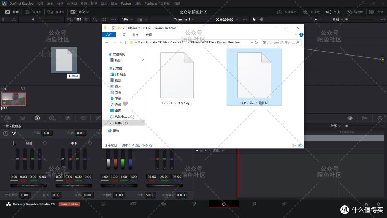Image resolution: width=387 pixels, height=218 pixels.
Task: Select the arrow pointer tool in viewer
Action: pos(254,19)
